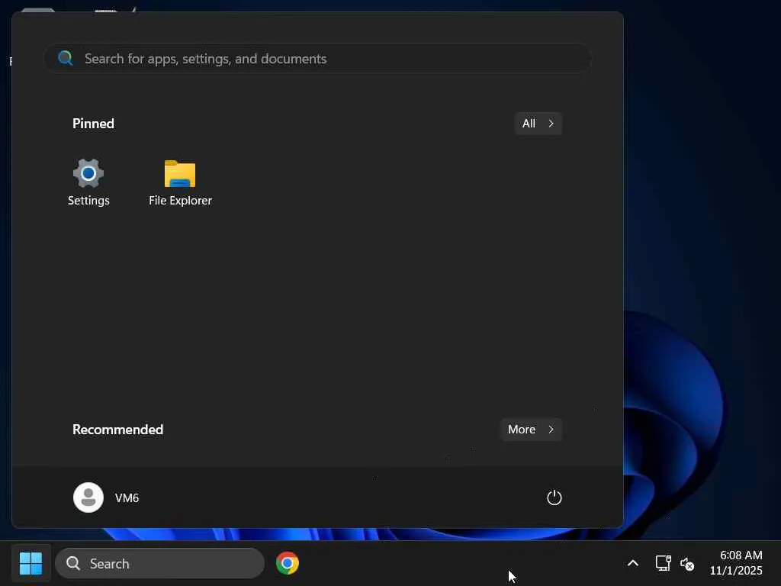
Task: Launch File Explorer from pinned apps
Action: pos(180,182)
